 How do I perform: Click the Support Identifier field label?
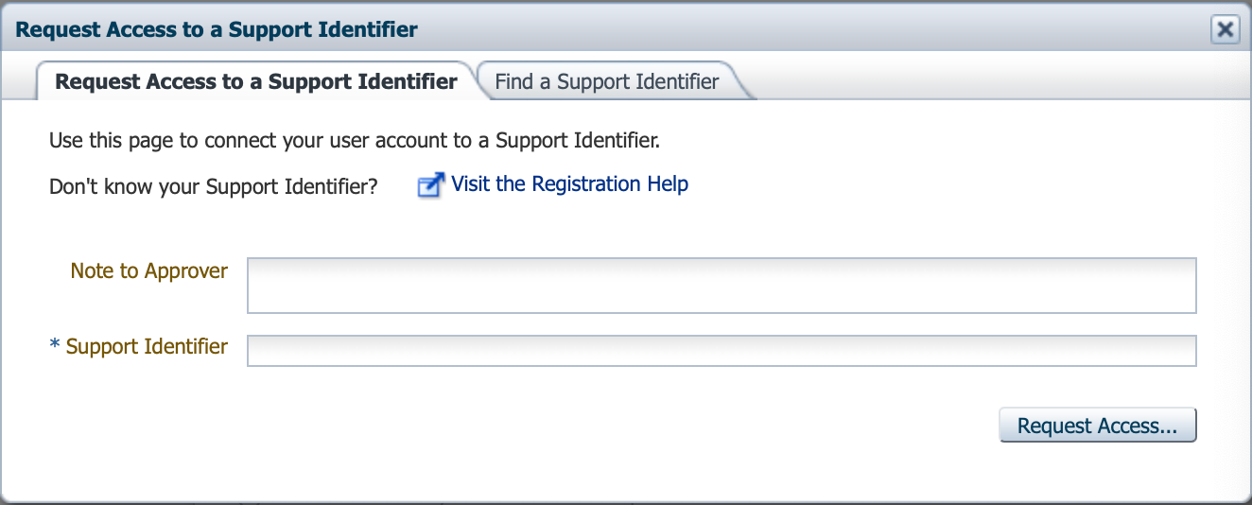pyautogui.click(x=147, y=347)
